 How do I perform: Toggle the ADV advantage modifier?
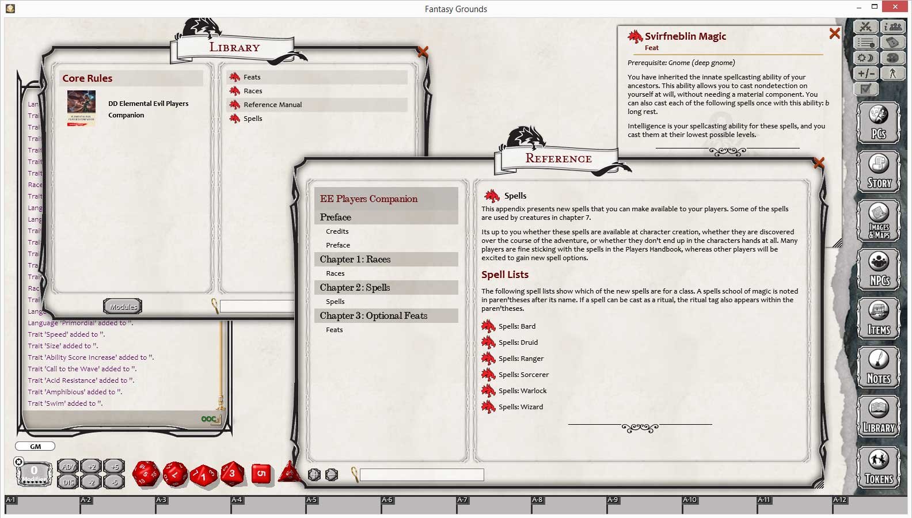[x=68, y=467]
